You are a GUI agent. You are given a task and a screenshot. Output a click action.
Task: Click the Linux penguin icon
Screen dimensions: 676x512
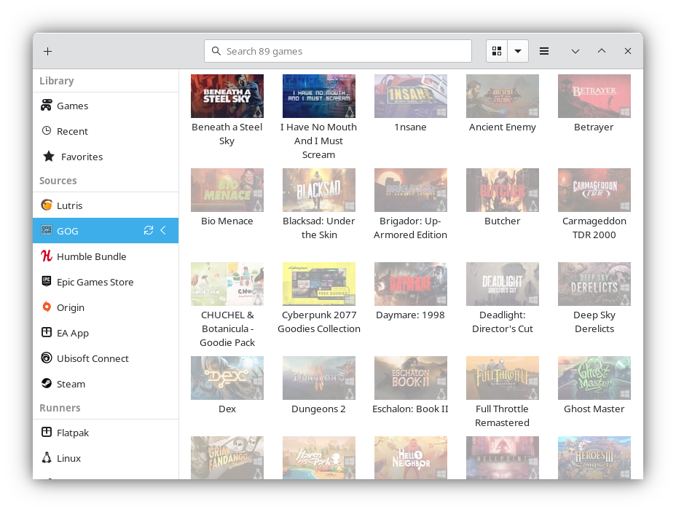point(46,457)
